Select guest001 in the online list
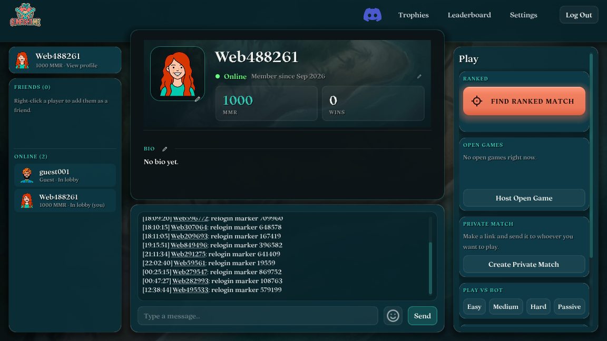This screenshot has width=607, height=341. (65, 175)
